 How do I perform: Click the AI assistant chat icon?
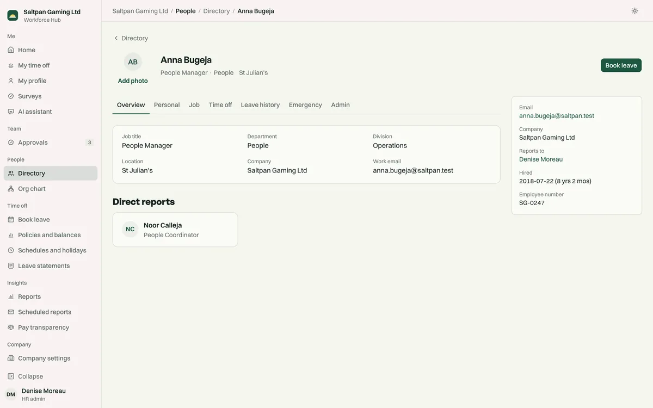11,112
